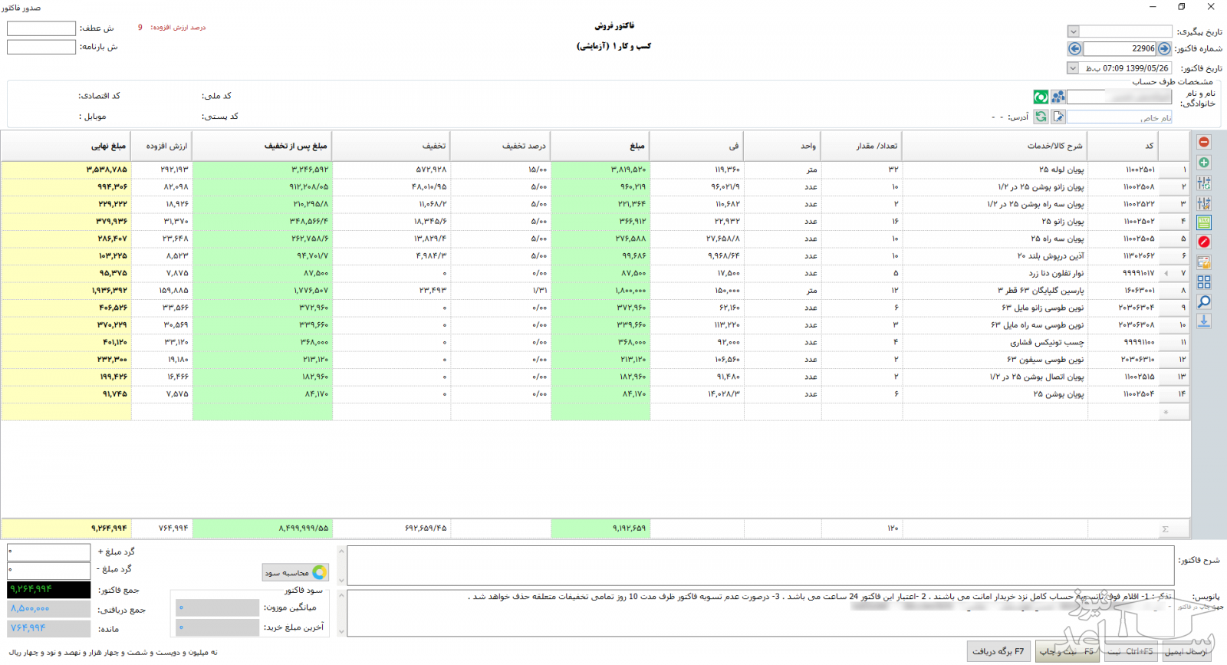Click the four-squares grid icon

1204,282
